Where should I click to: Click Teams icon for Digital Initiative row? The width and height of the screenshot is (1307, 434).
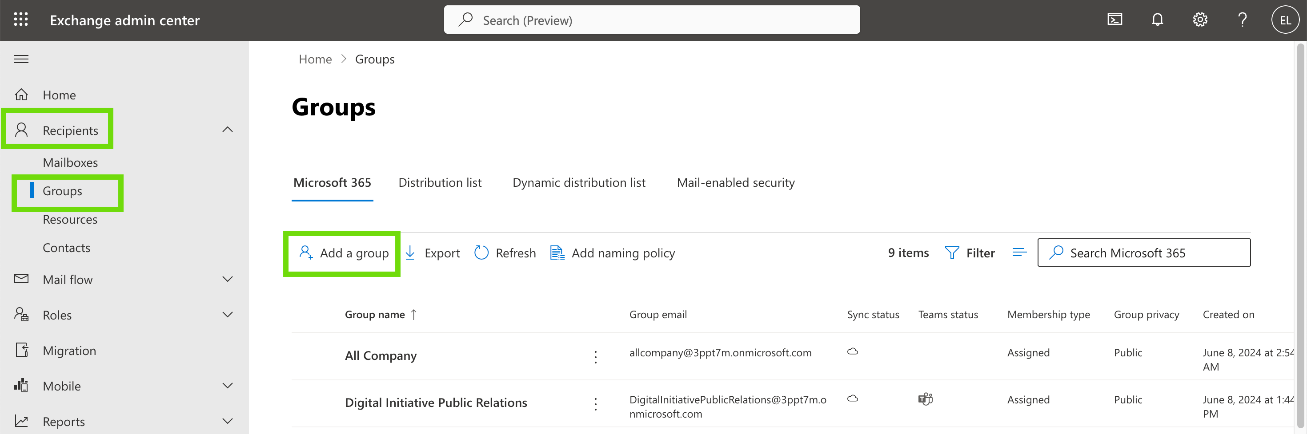coord(926,399)
